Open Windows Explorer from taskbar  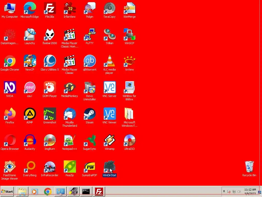[22, 191]
